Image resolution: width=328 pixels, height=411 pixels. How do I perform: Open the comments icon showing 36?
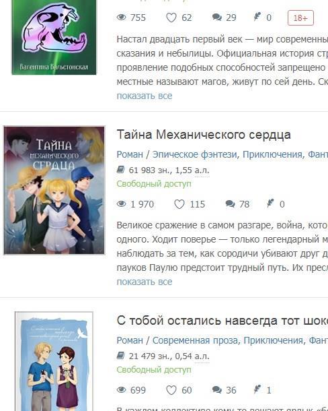pos(217,389)
